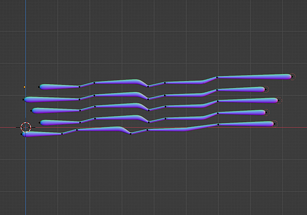Select the control point at the top curve's central dip

coord(148,86)
